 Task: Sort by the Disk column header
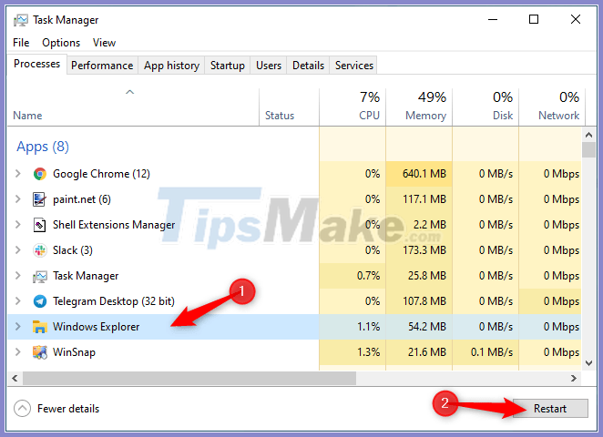(485, 107)
